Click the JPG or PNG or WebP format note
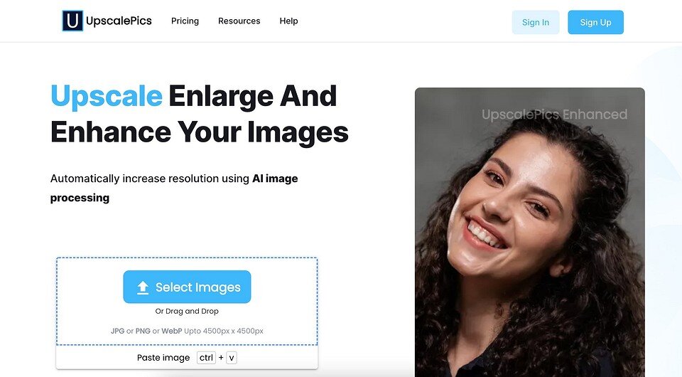 pyautogui.click(x=187, y=331)
